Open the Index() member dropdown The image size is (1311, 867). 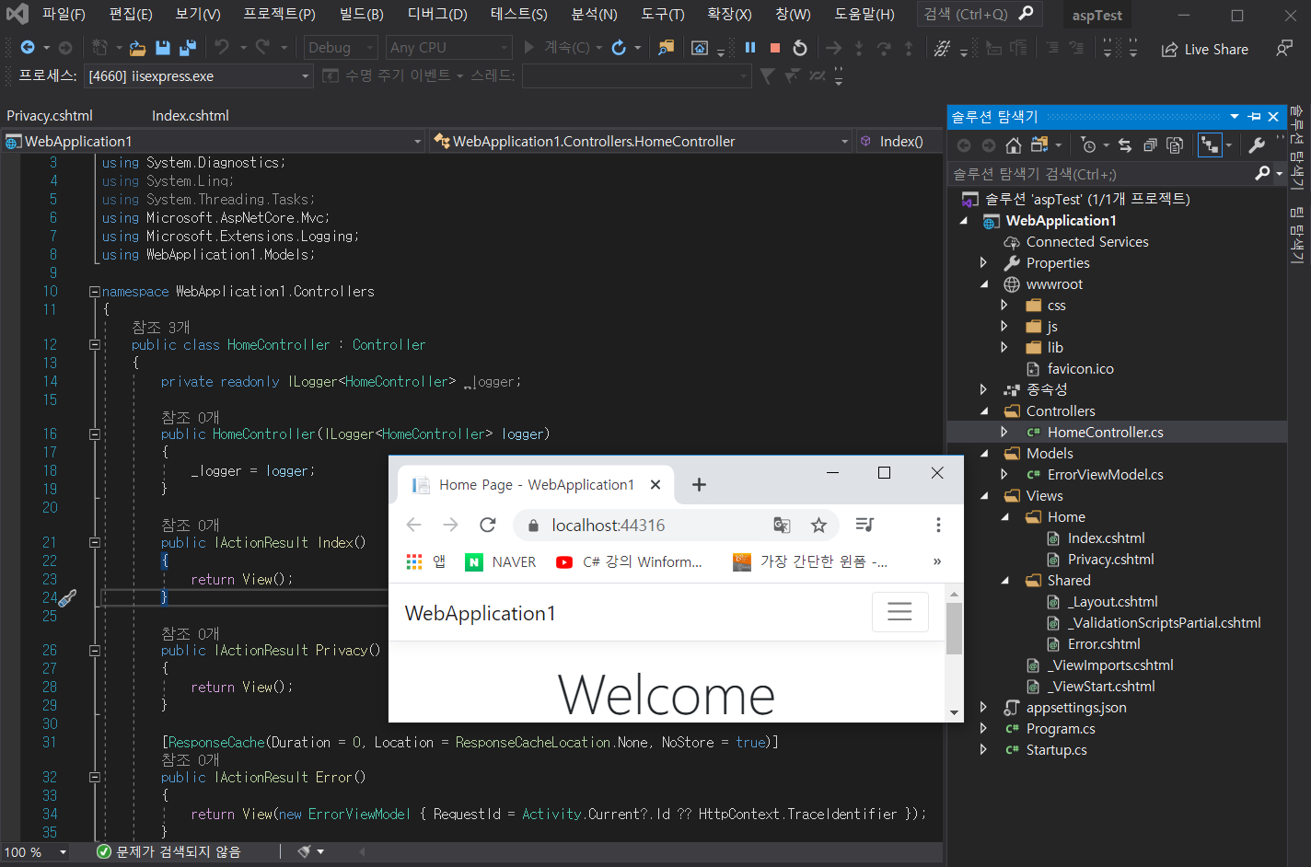coord(900,142)
